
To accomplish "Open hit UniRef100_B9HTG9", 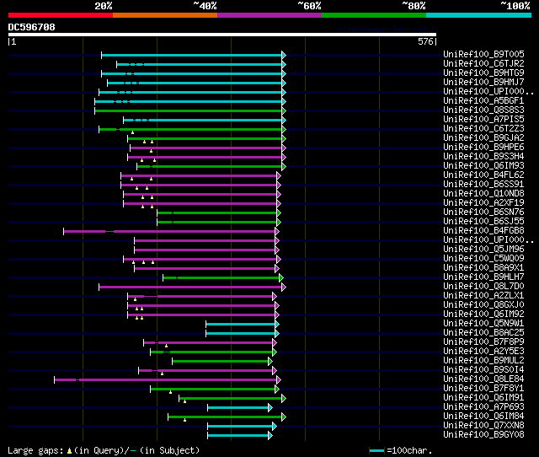I will coord(483,73).
